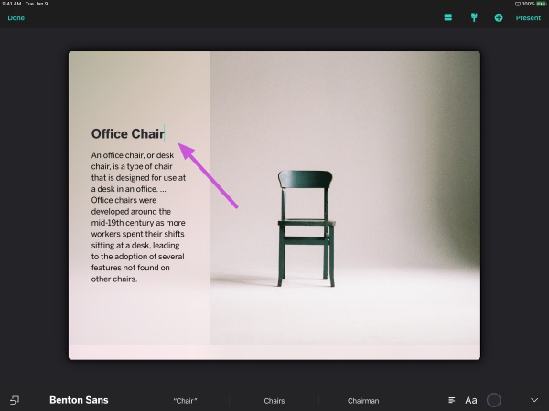
Task: Choose the "Chair" autocomplete suggestion
Action: (185, 401)
